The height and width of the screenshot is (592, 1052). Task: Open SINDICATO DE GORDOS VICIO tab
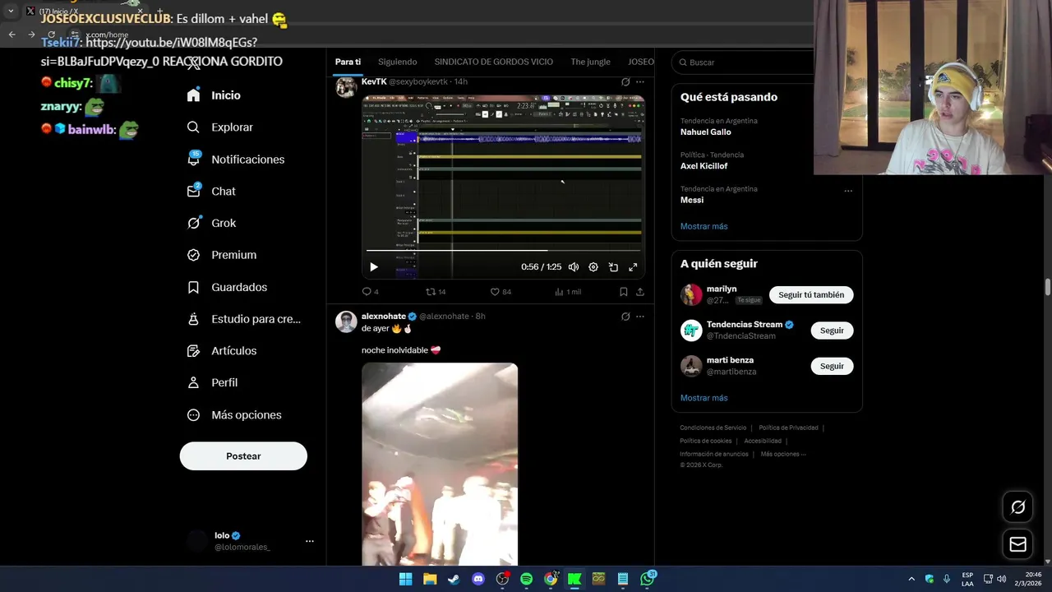pyautogui.click(x=493, y=62)
